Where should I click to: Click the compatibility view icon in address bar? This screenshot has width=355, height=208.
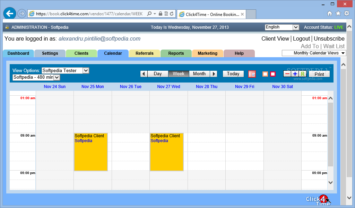[166, 14]
